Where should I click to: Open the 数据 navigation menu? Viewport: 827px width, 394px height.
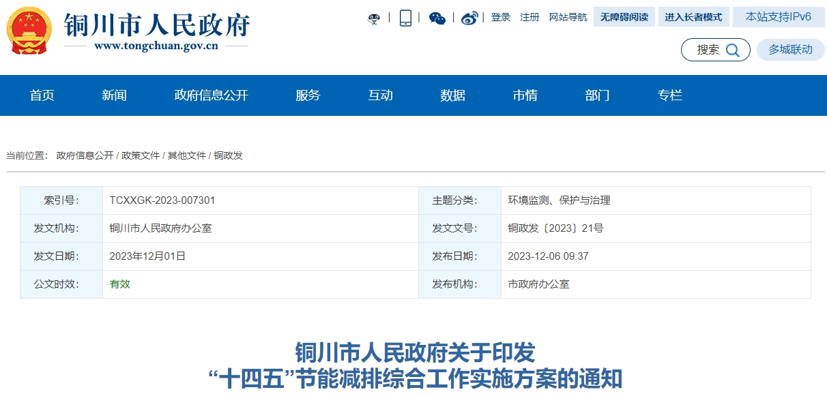pyautogui.click(x=452, y=95)
